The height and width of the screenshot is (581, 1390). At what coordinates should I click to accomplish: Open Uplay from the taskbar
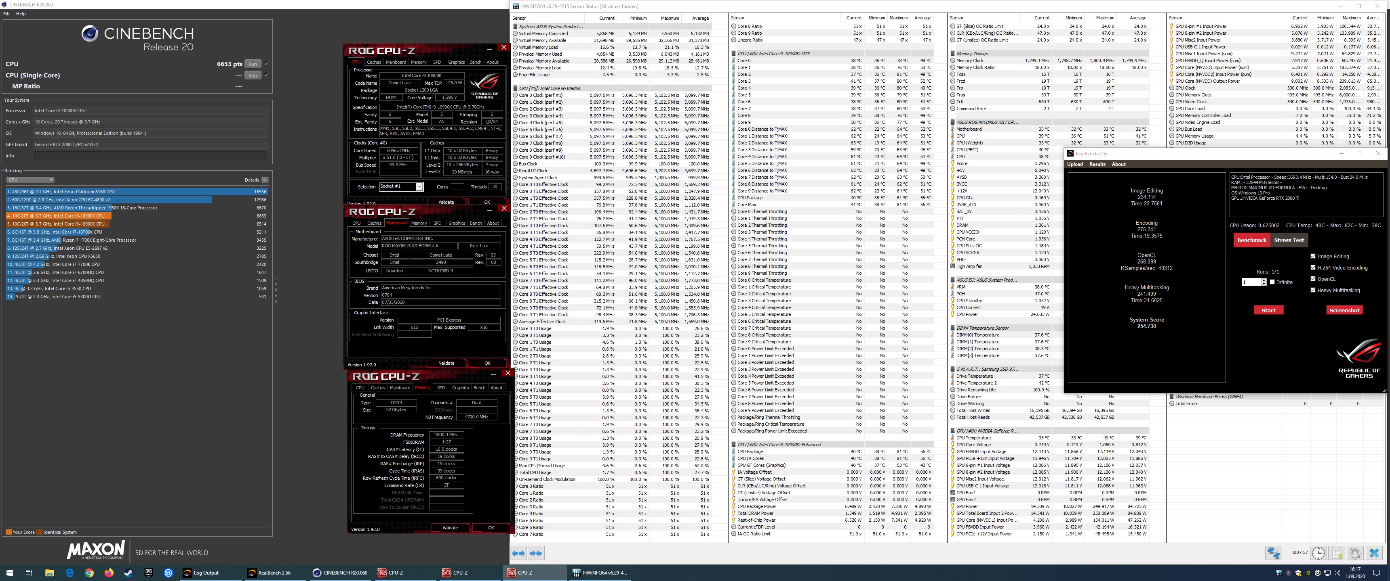point(168,573)
